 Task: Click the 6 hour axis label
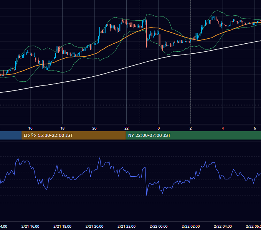[x=255, y=128]
